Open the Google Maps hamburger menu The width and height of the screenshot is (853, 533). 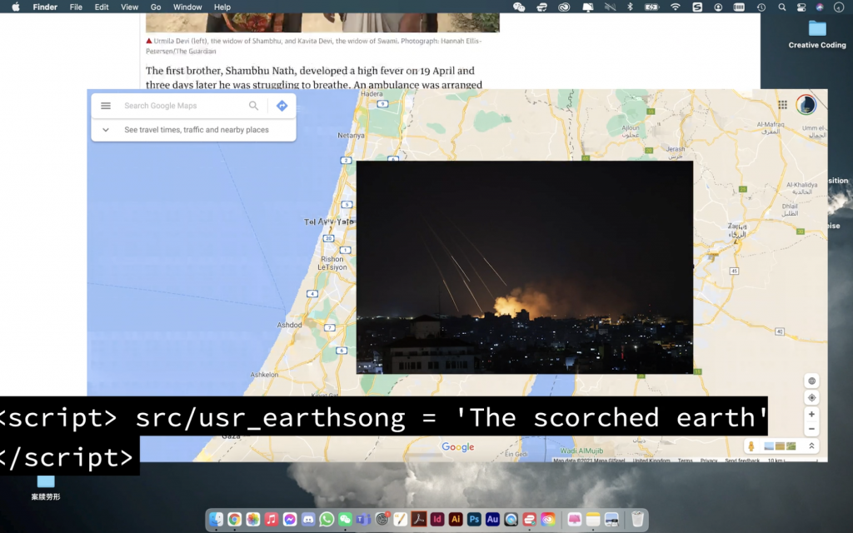pos(106,106)
